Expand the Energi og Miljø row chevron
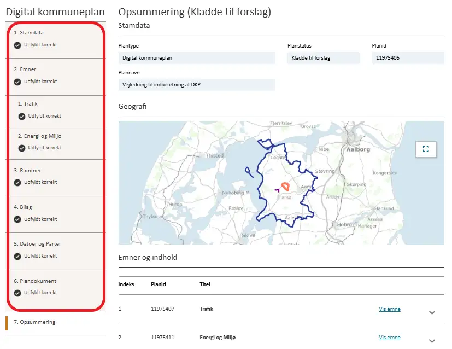Image resolution: width=452 pixels, height=349 pixels. [x=432, y=341]
